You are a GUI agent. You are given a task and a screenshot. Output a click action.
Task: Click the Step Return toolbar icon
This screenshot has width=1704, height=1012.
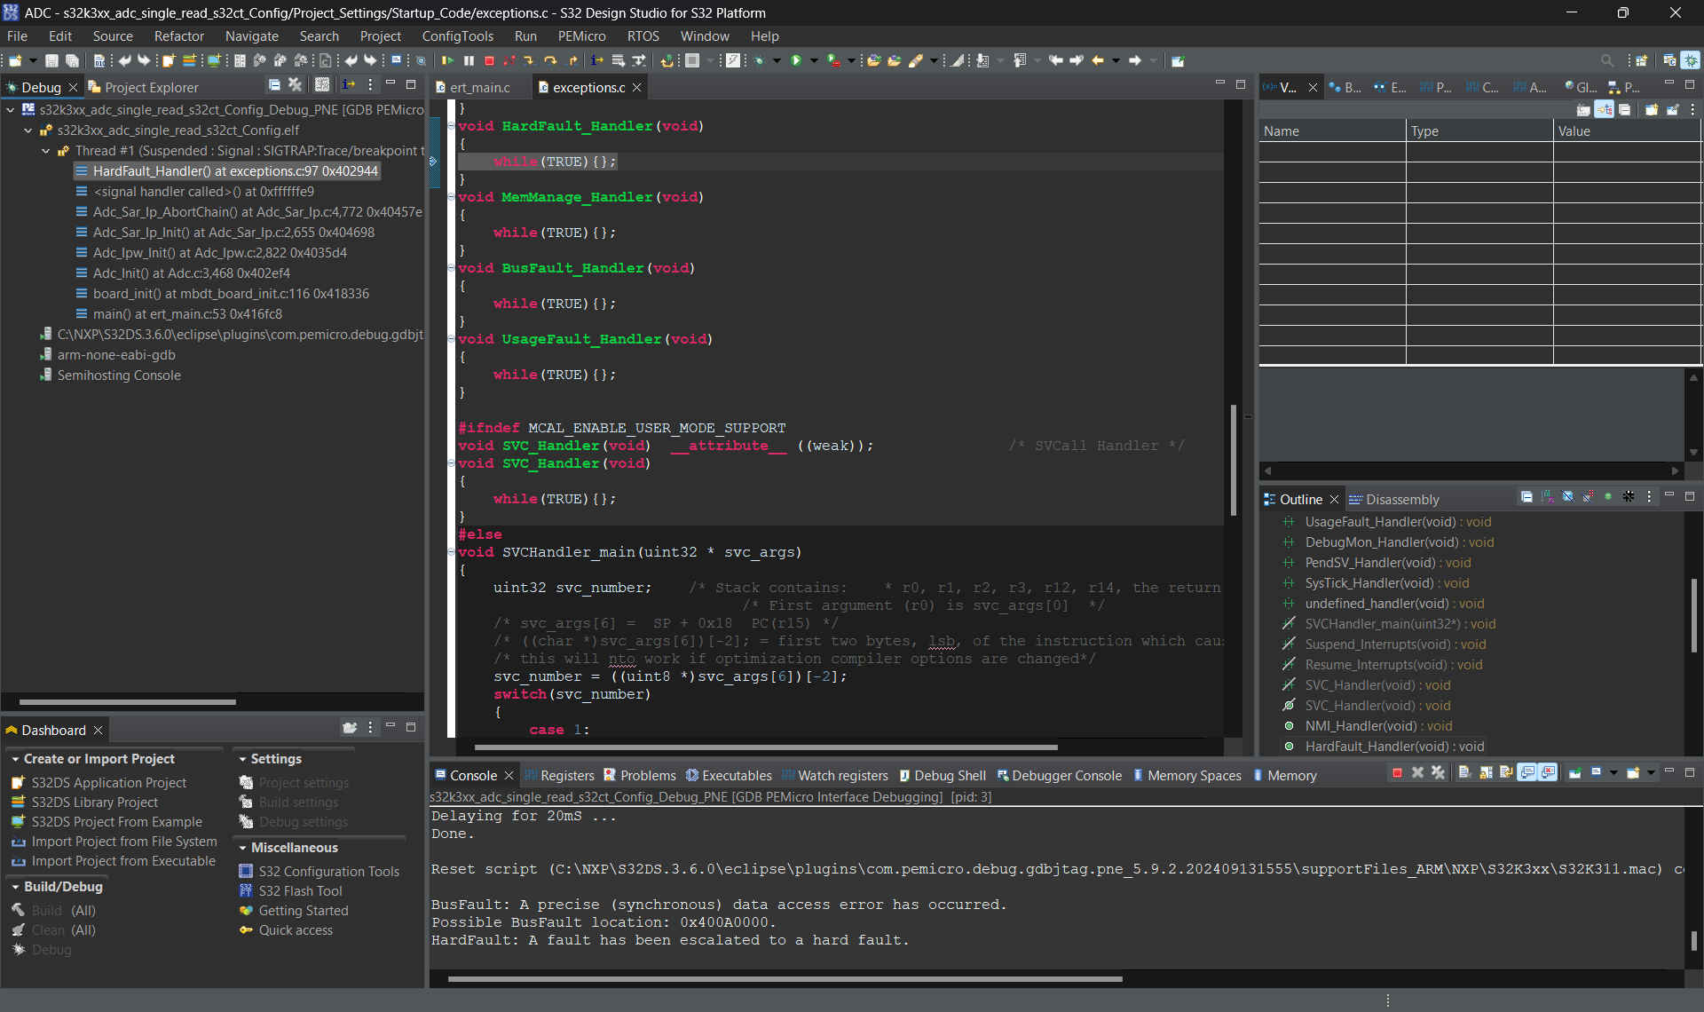572,60
